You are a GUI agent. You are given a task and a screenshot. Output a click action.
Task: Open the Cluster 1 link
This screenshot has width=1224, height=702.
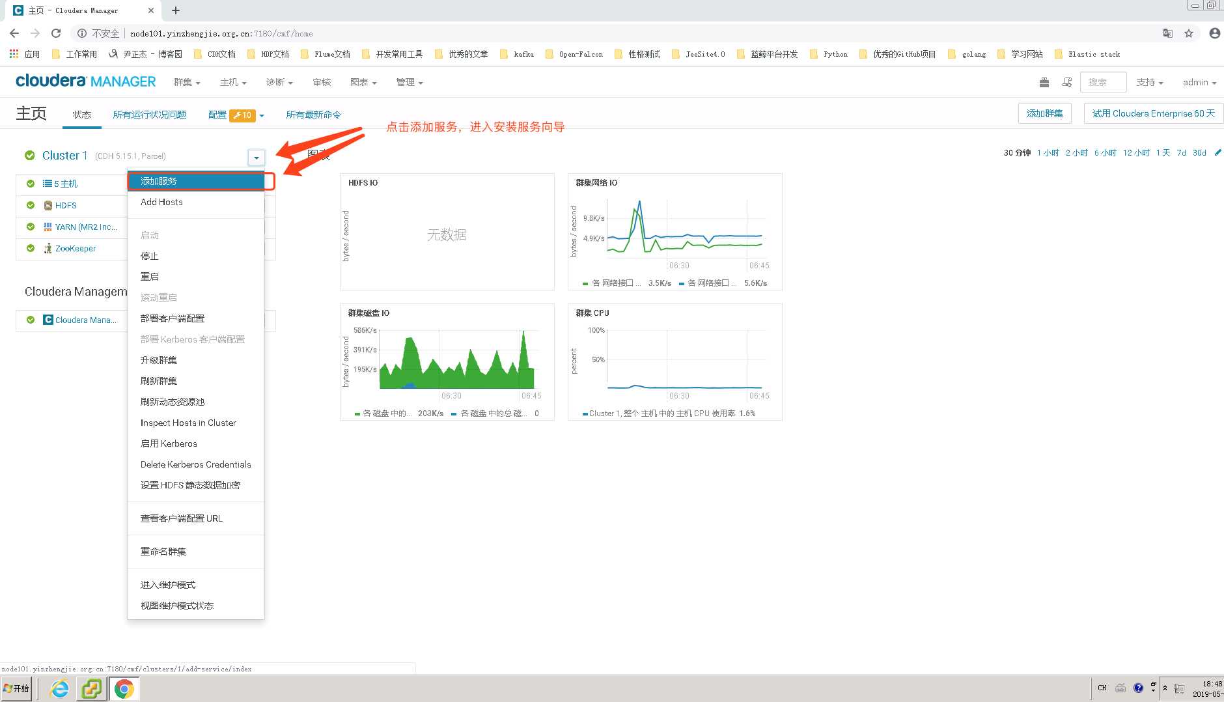(64, 155)
